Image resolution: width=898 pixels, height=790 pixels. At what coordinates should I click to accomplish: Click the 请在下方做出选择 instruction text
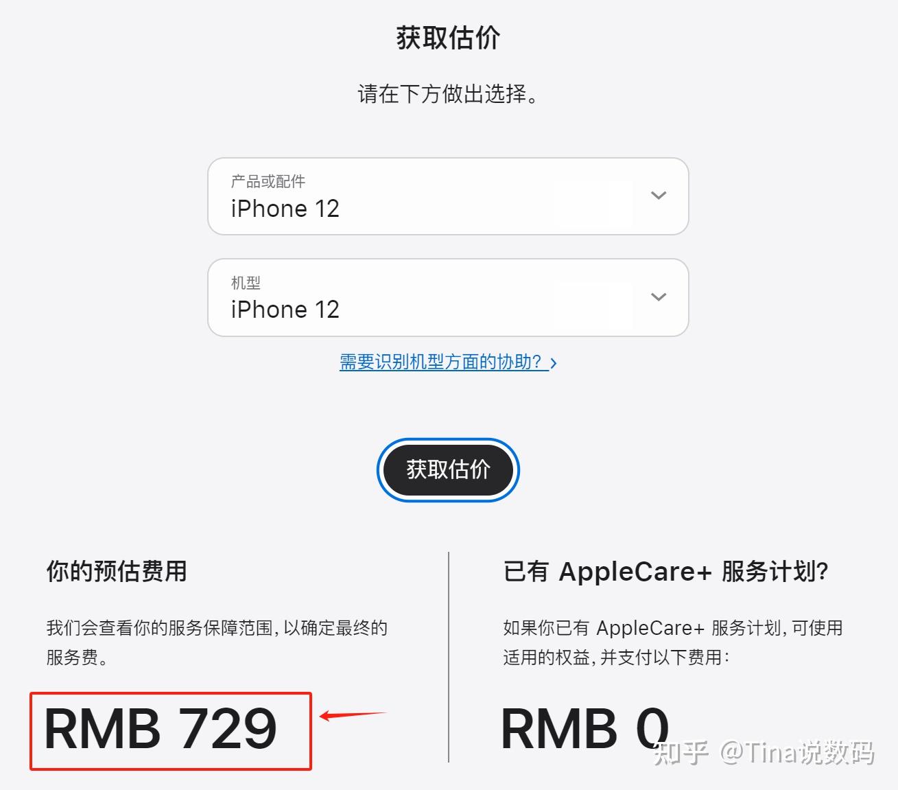tap(448, 94)
